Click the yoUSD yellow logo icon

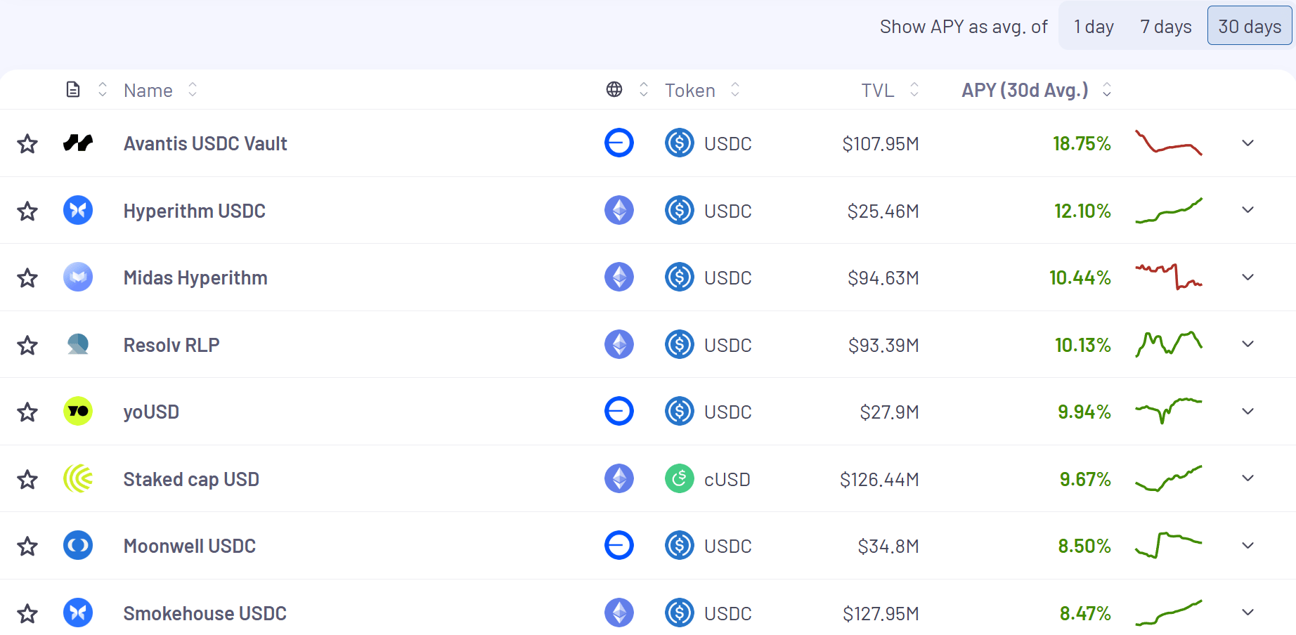(x=78, y=412)
